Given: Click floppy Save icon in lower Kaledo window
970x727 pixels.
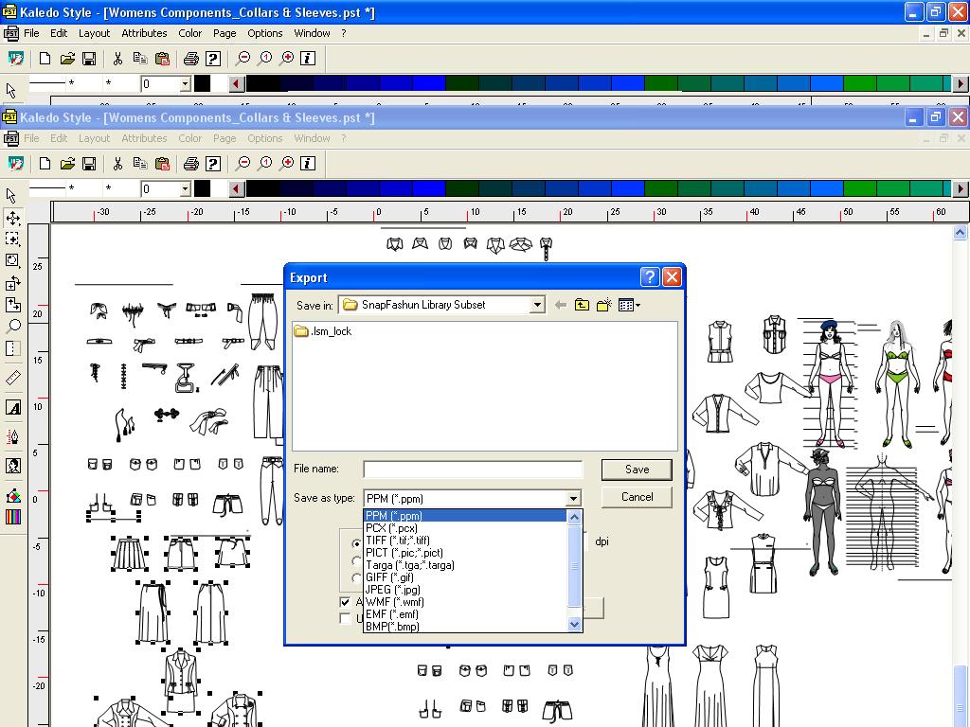Looking at the screenshot, I should coord(89,164).
